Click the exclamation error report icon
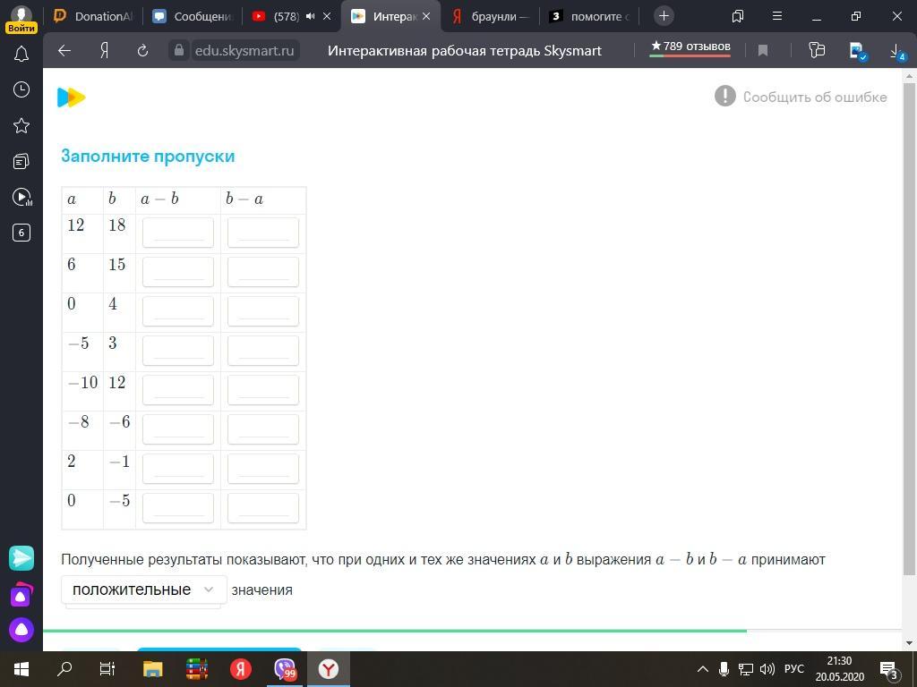The image size is (917, 687). point(725,96)
